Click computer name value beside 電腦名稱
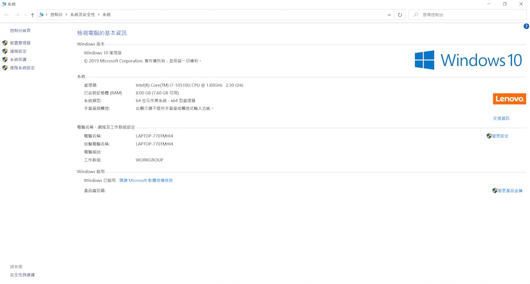 [x=154, y=136]
